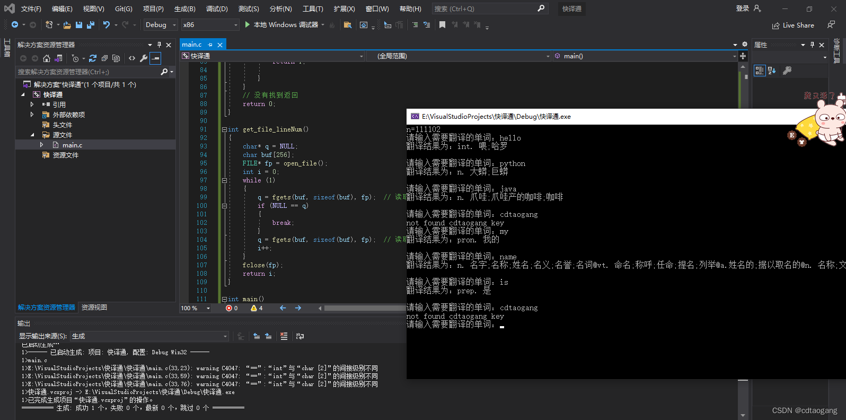Image resolution: width=846 pixels, height=420 pixels.
Task: Click the Home icon in Solution Explorer
Action: click(47, 58)
